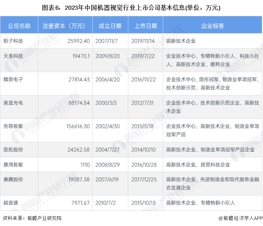Click the listing date 2014/10/10

tap(143, 149)
